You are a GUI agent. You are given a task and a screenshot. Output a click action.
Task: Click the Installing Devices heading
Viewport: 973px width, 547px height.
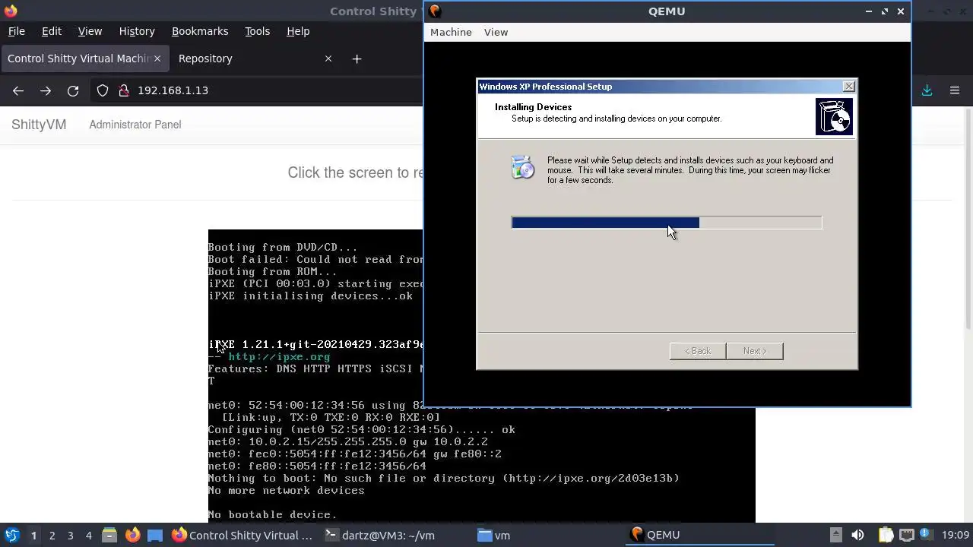pos(533,107)
